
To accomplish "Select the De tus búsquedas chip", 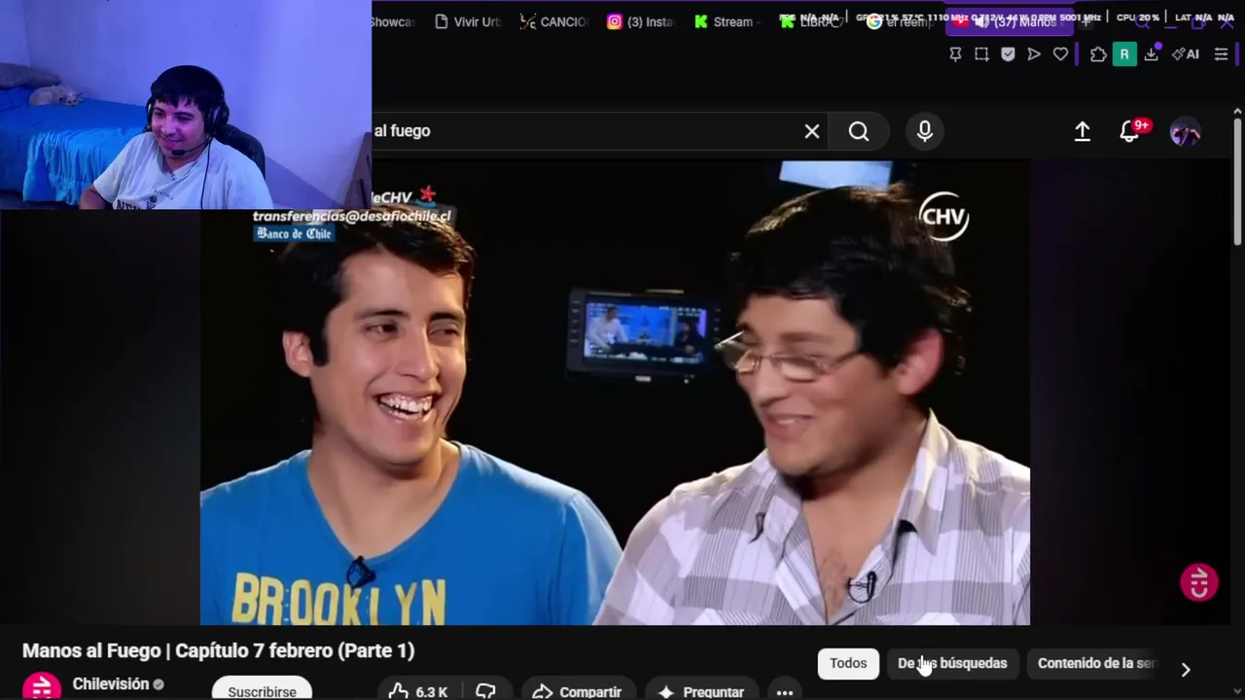I will pyautogui.click(x=952, y=663).
